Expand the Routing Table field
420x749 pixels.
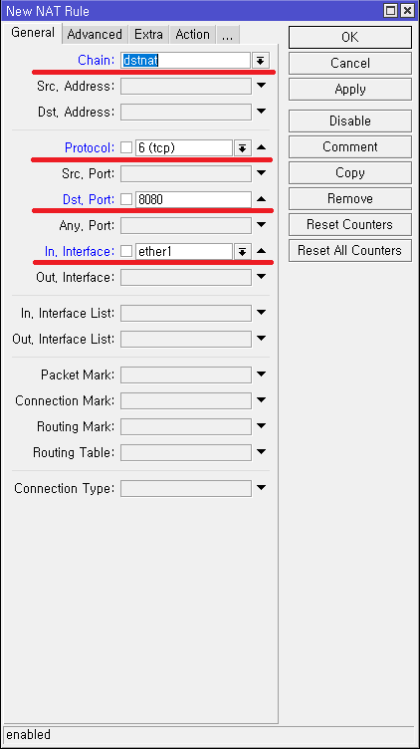coord(261,452)
